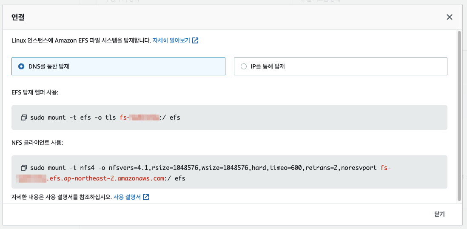The height and width of the screenshot is (229, 467).
Task: Click the 연결 dialog title
Action: (x=18, y=17)
